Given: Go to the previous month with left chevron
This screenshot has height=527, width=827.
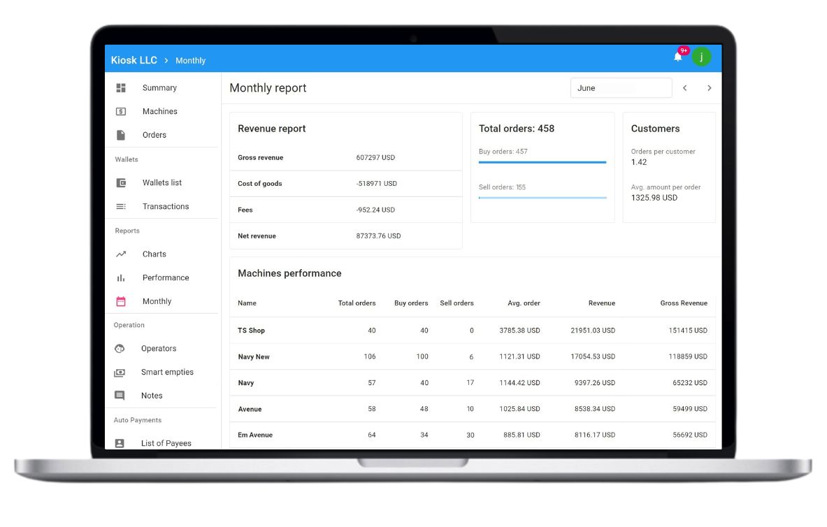Looking at the screenshot, I should coord(685,87).
